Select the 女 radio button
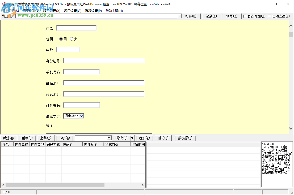Screen dimensions: 294x195 pyautogui.click(x=72, y=39)
